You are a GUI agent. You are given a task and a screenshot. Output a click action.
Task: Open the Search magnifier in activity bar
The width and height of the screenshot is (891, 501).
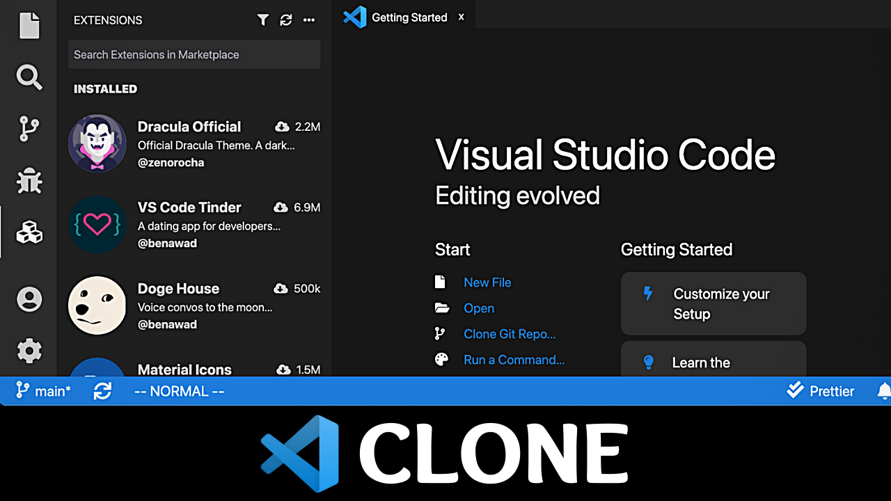point(29,77)
